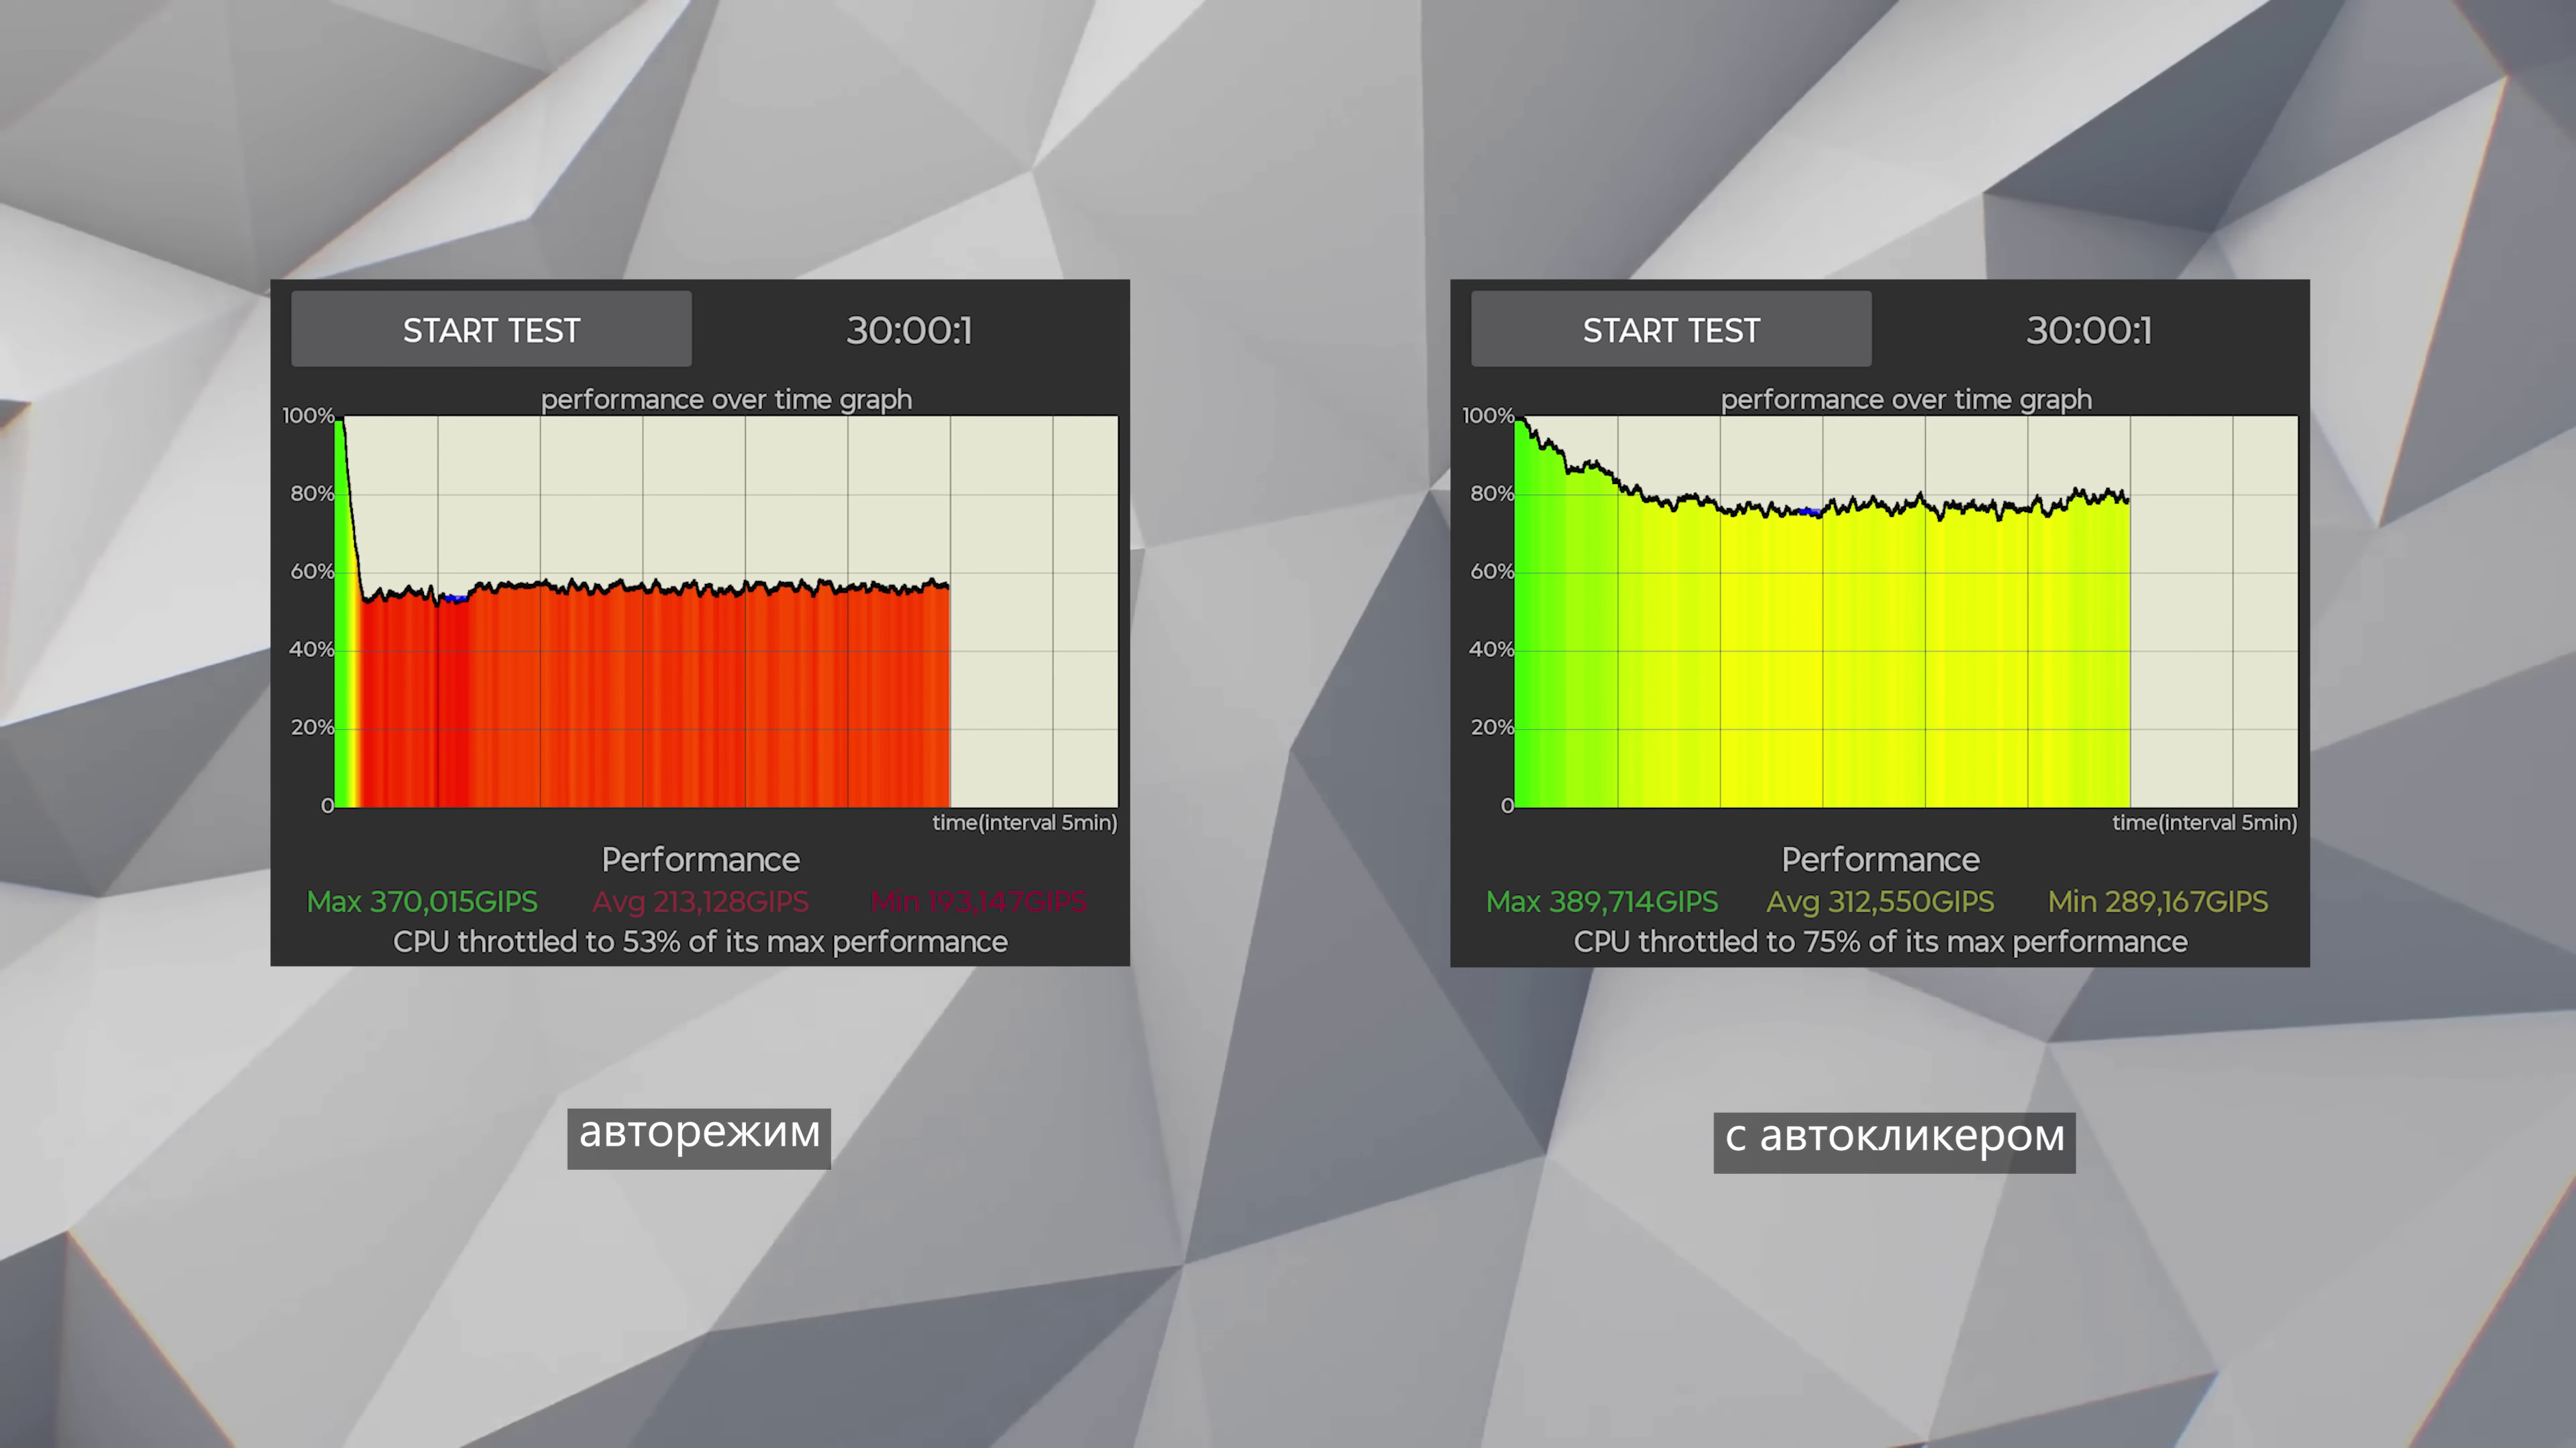Click 80% axis label on left graph
The image size is (2576, 1448).
[312, 493]
